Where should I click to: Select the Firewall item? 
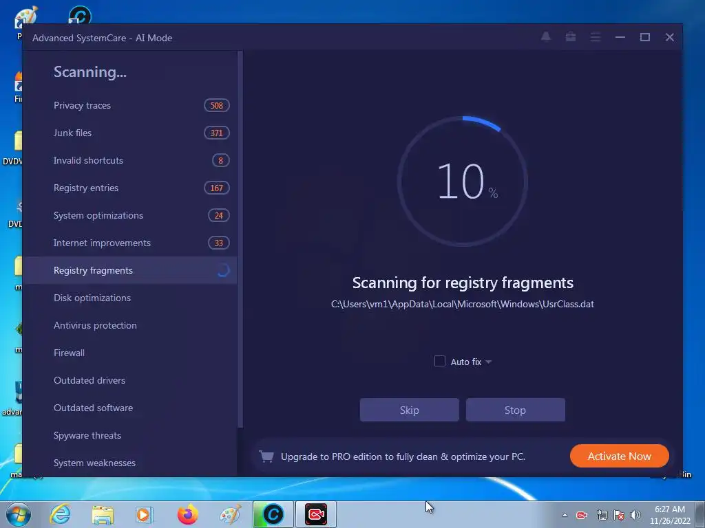click(x=129, y=353)
